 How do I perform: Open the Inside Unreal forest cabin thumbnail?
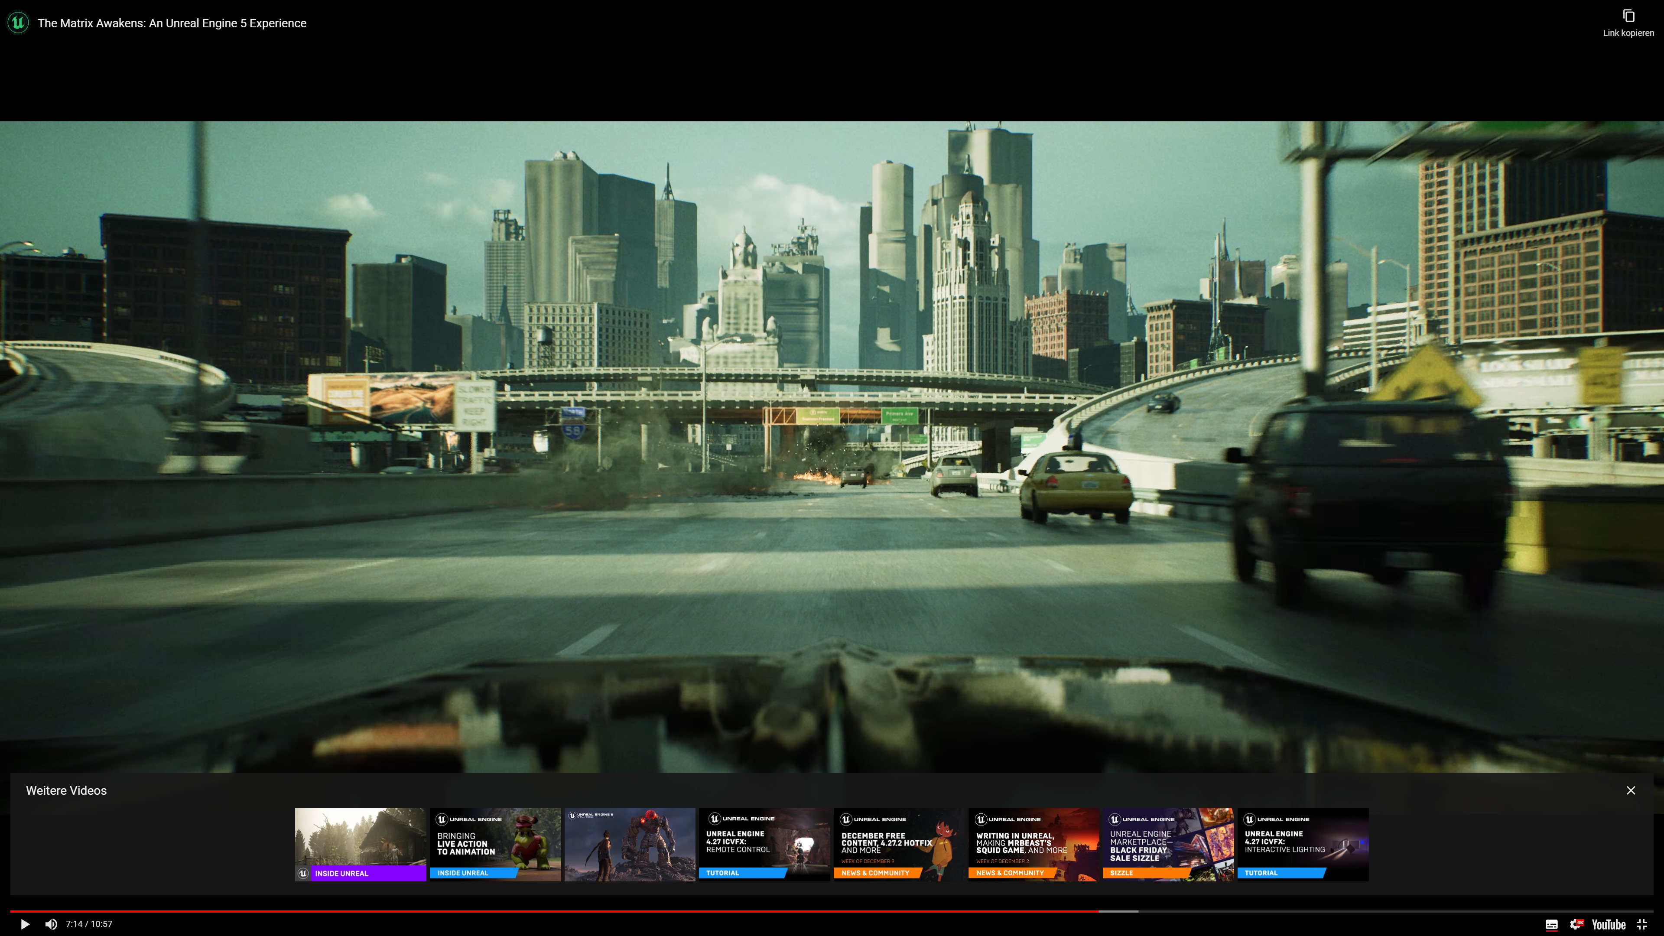coord(361,844)
